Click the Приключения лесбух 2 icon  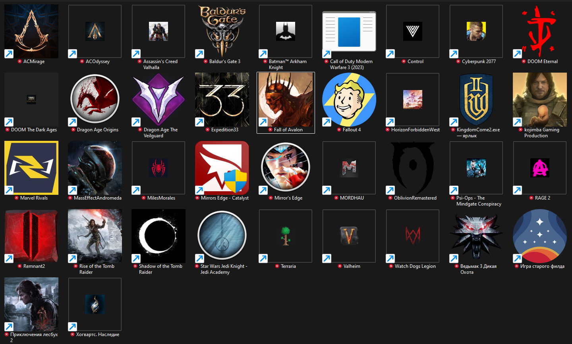point(31,304)
